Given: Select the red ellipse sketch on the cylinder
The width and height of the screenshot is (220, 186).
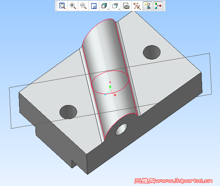Looking at the screenshot, I should (110, 82).
